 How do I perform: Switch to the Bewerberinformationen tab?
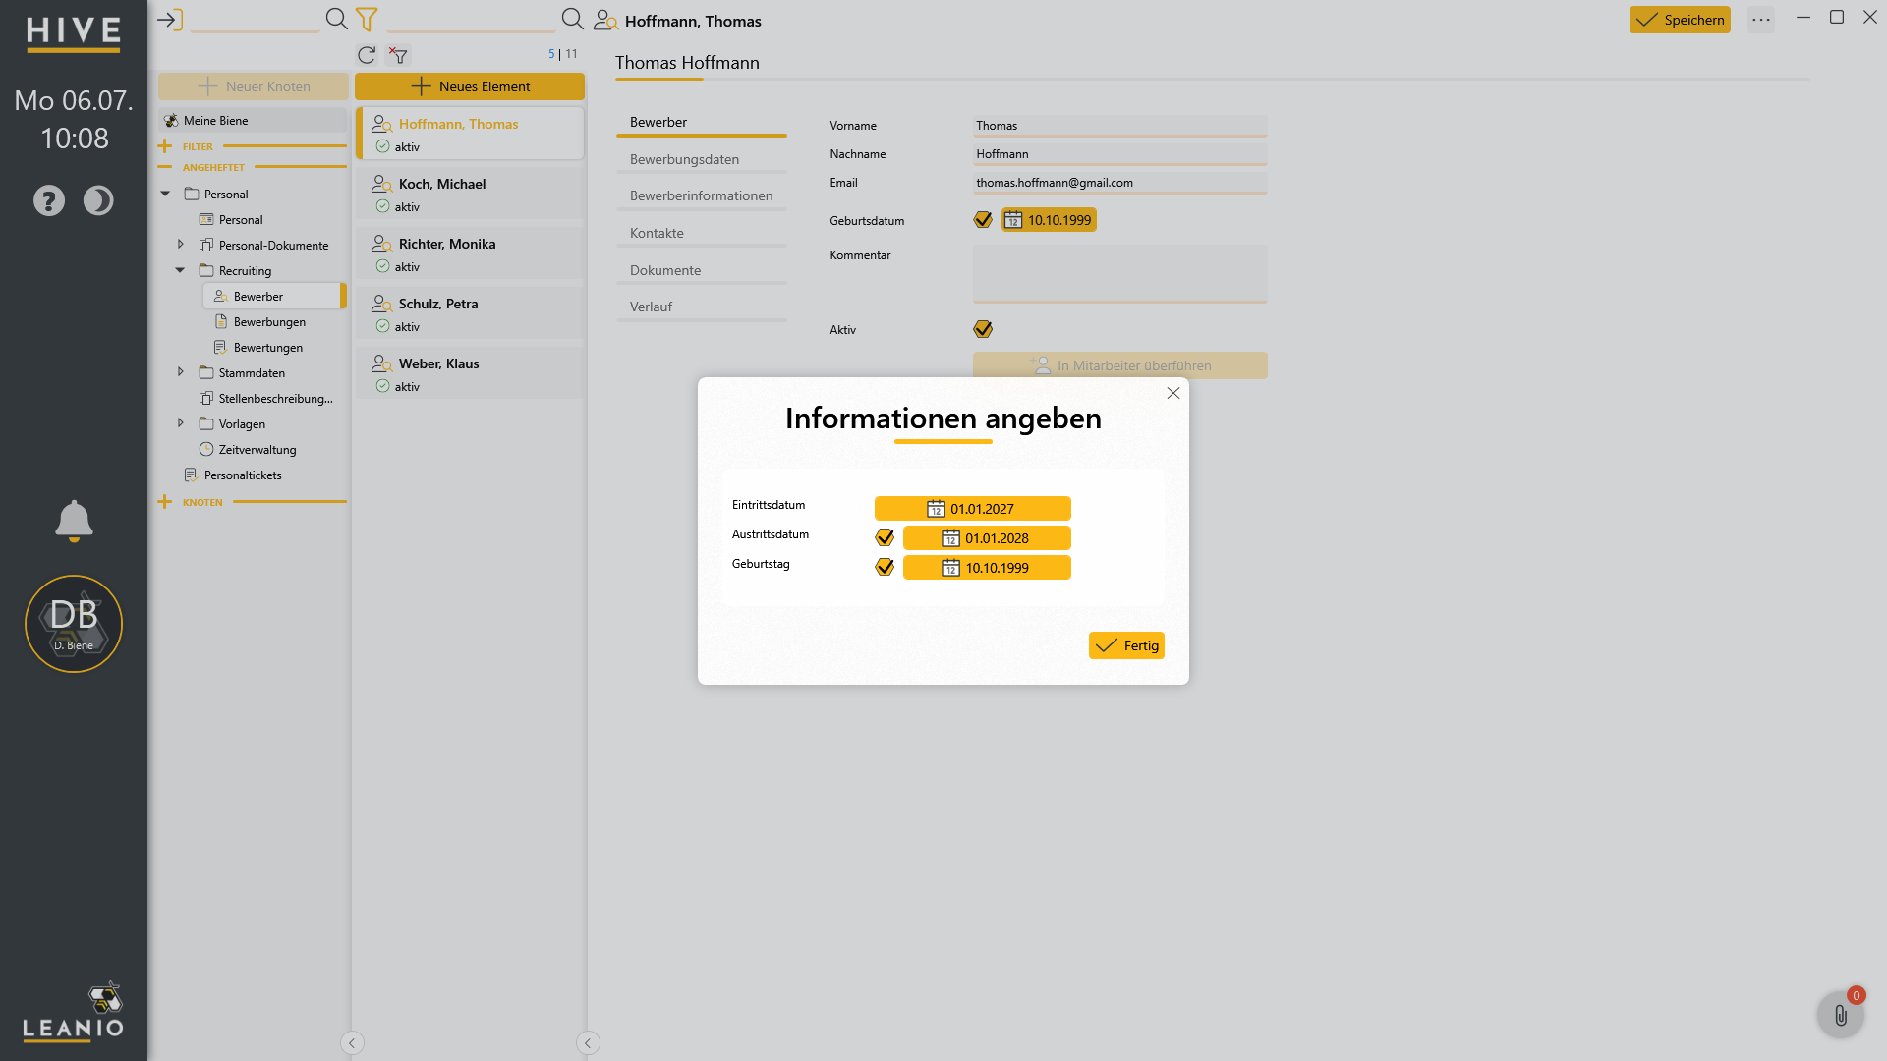[x=702, y=195]
